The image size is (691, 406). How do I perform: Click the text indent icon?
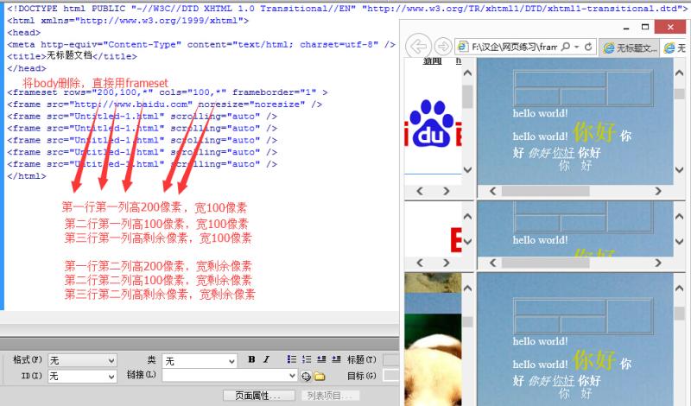335,359
